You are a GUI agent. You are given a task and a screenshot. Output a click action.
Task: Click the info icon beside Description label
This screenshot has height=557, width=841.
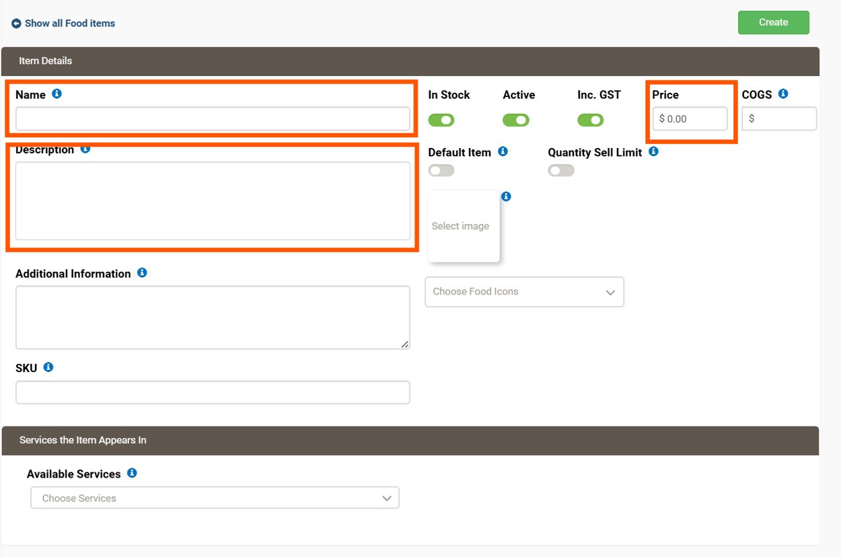[85, 149]
